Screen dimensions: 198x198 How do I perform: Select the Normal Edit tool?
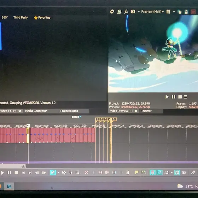pos(53,173)
